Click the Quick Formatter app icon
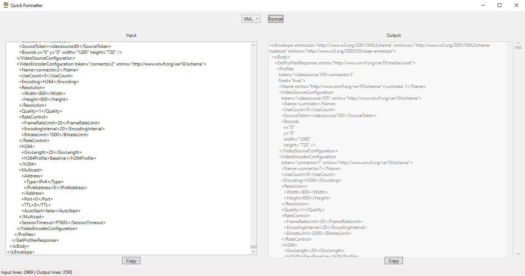This screenshot has width=525, height=276. [6, 5]
